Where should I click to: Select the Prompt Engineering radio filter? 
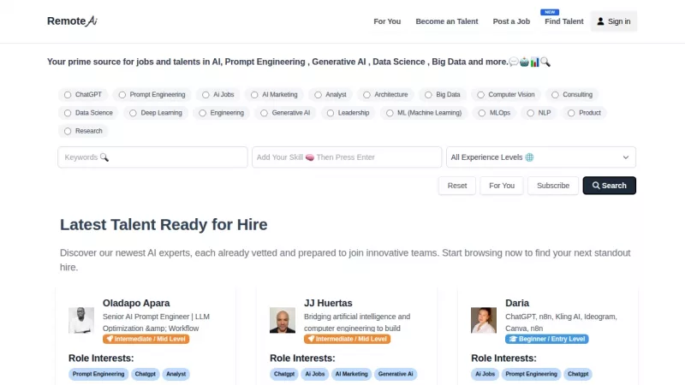[x=122, y=95]
